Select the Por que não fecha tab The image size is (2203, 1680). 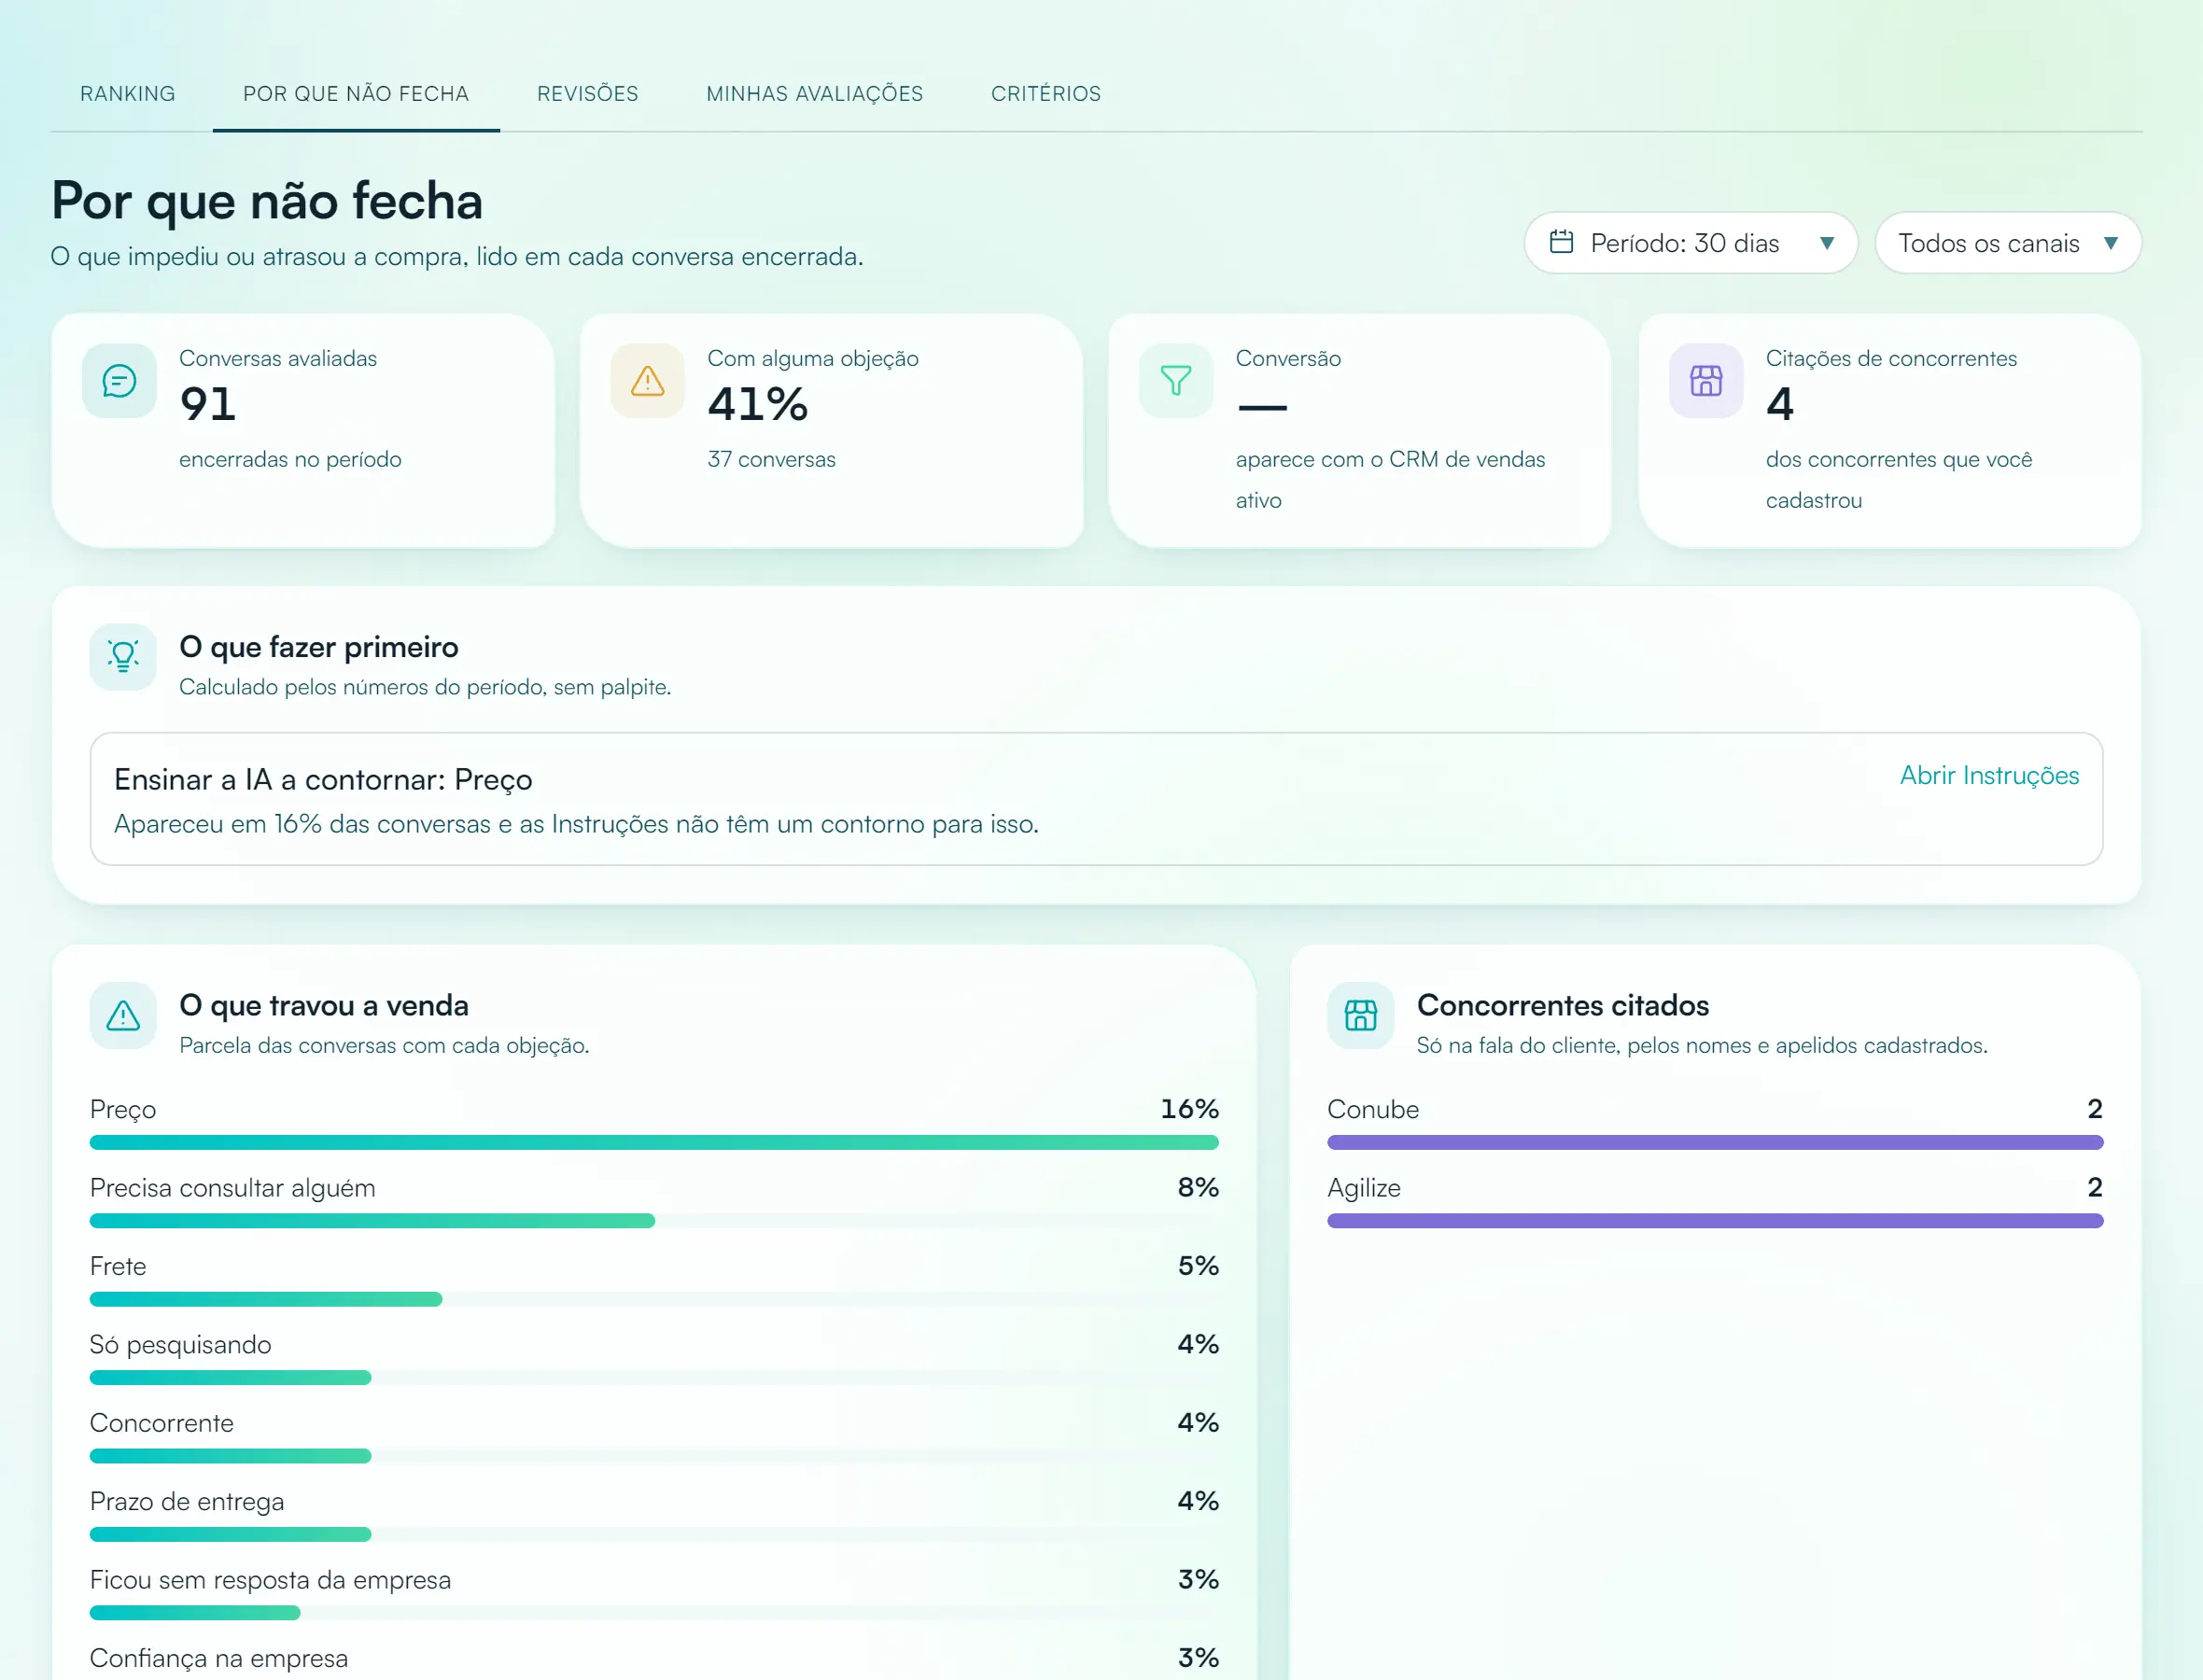click(x=356, y=94)
